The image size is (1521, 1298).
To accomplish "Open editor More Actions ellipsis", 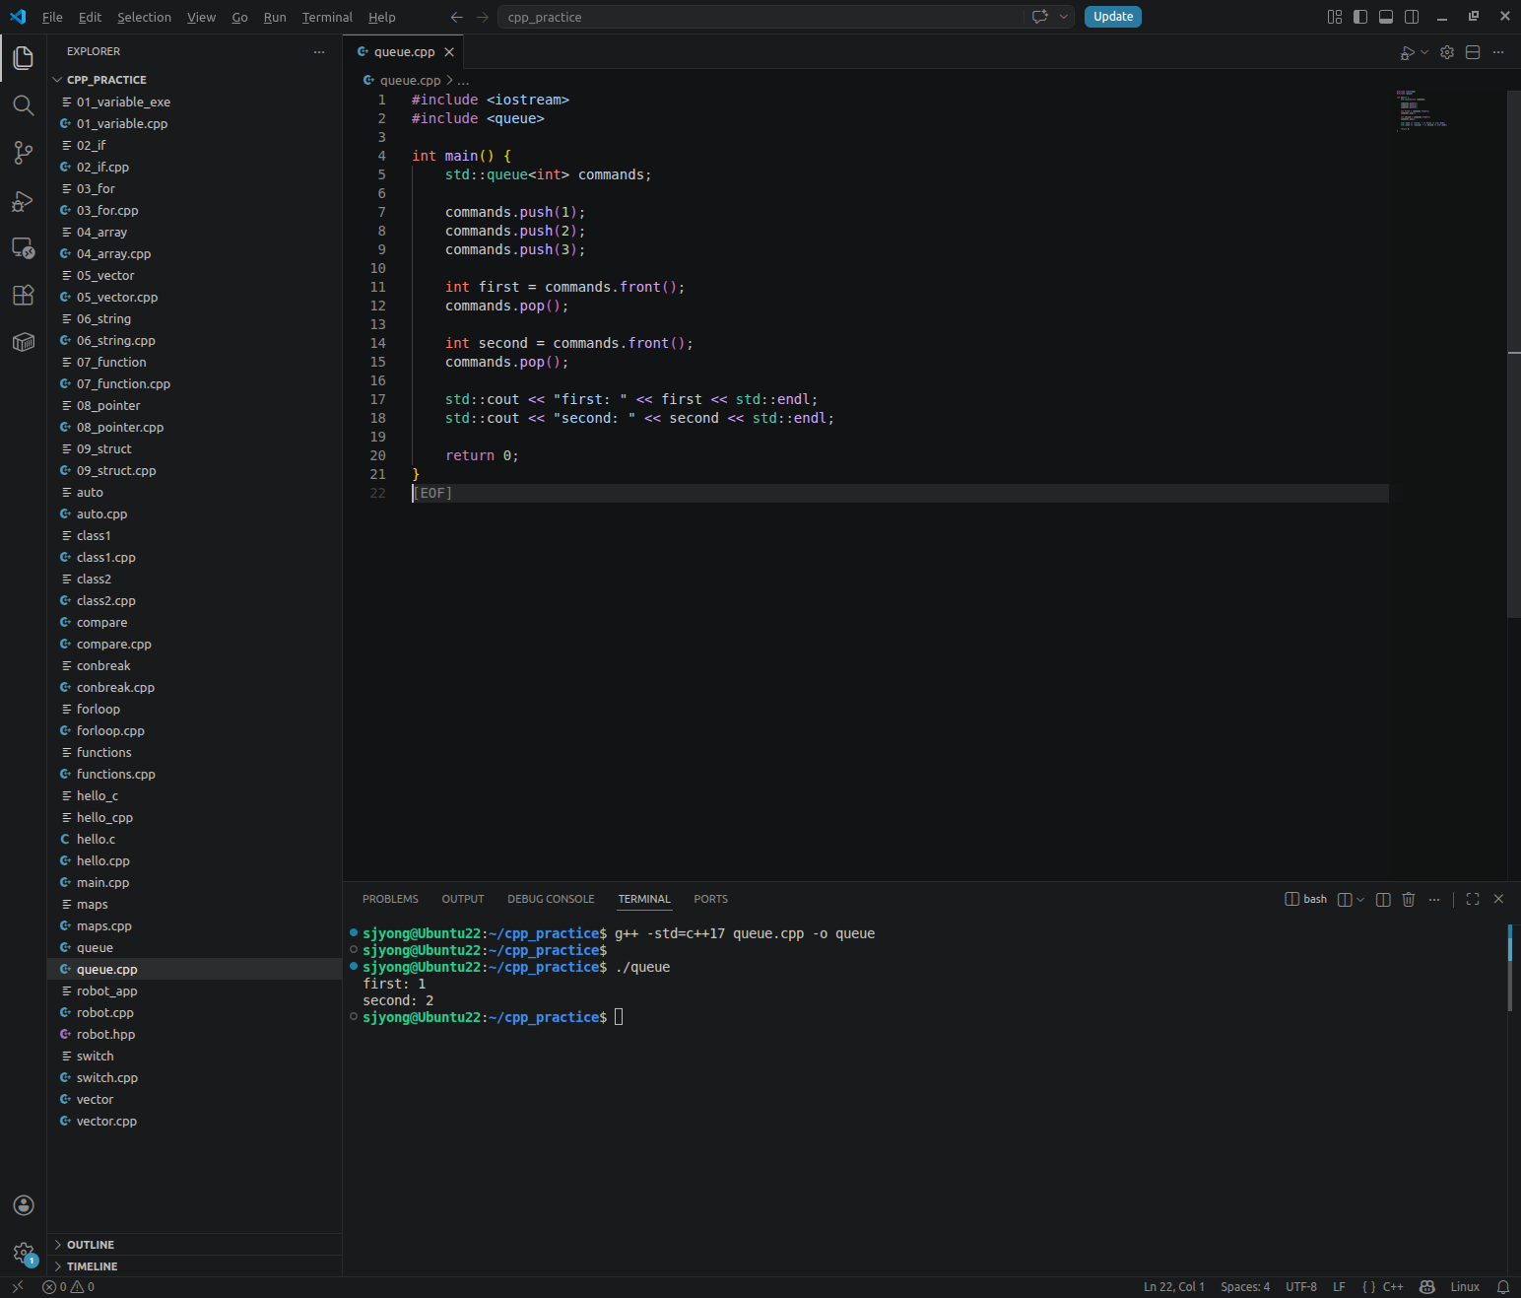I will tap(1498, 52).
